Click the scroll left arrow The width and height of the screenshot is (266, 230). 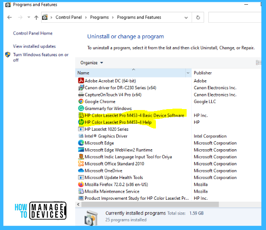point(78,204)
